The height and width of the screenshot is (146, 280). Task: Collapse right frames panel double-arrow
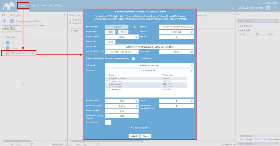tap(239, 14)
